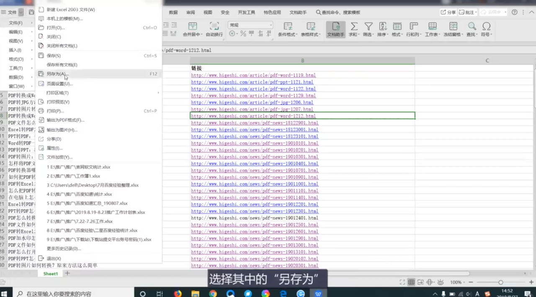The width and height of the screenshot is (536, 297).
Task: Click the 排序 sort icon
Action: click(383, 26)
